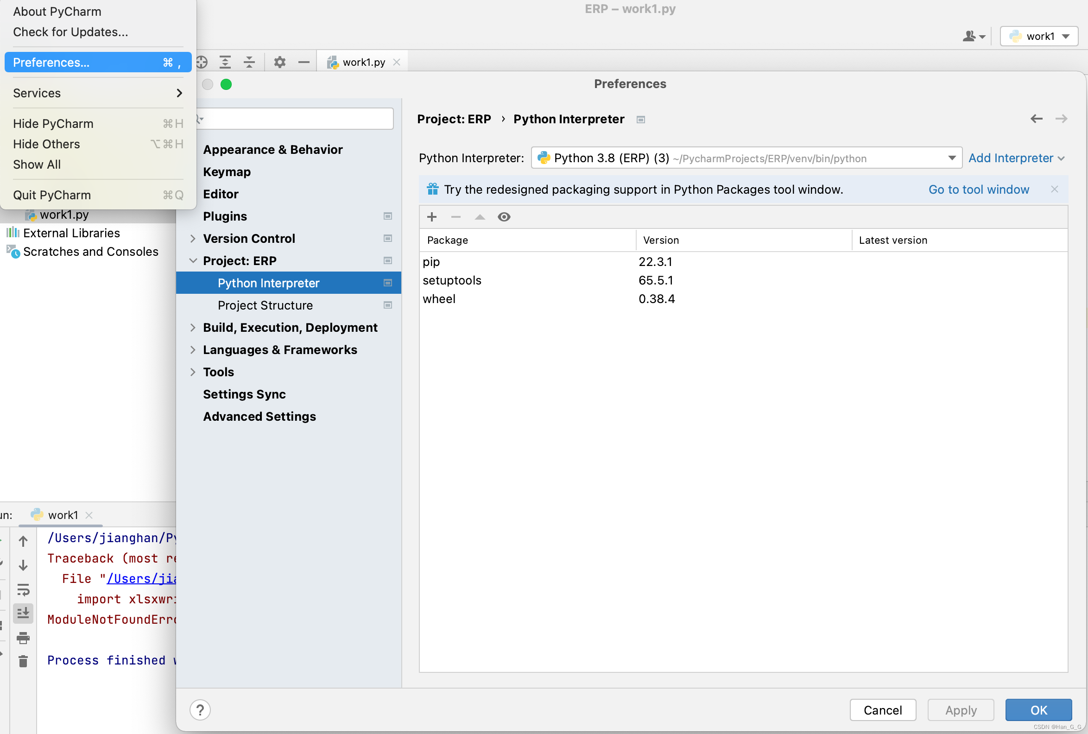Click the gear settings icon in toolbar
Viewport: 1088px width, 734px height.
pyautogui.click(x=279, y=62)
